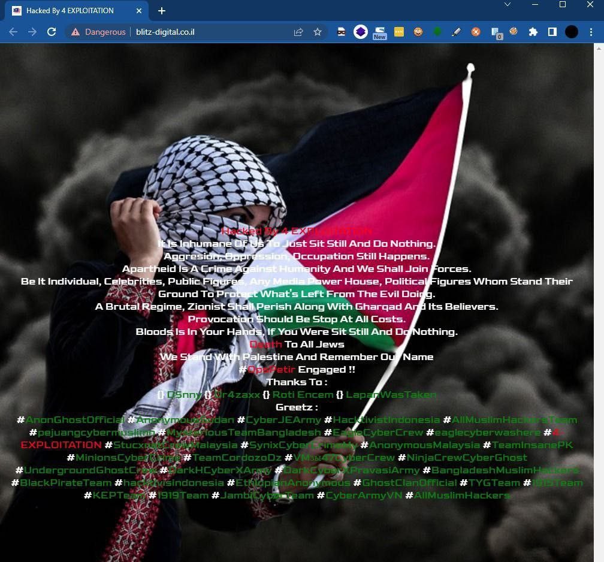The image size is (604, 562).
Task: Click the share page icon in address bar
Action: point(298,32)
